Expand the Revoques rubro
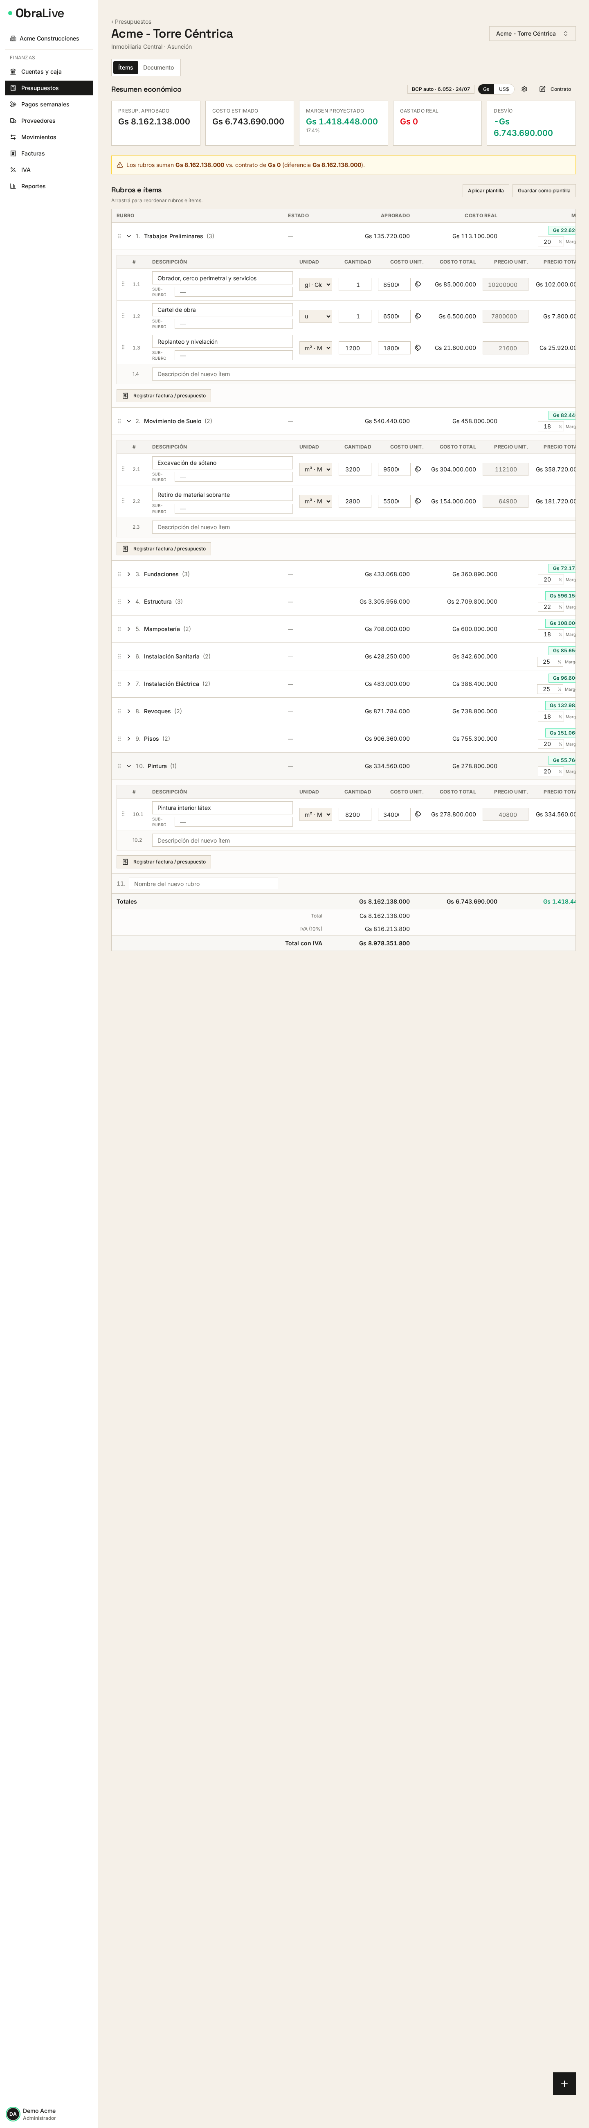 coord(129,711)
